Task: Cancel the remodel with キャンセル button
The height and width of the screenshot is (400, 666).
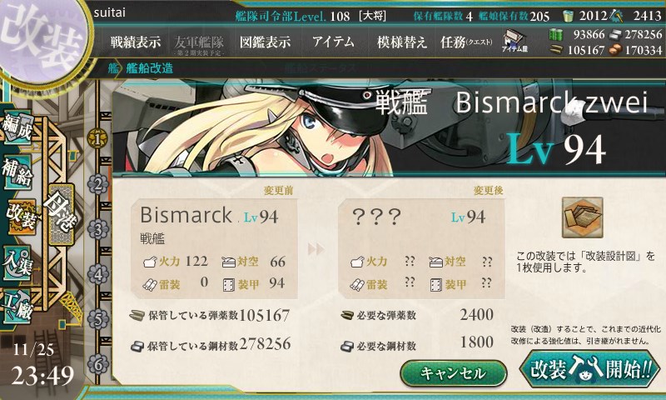Action: pyautogui.click(x=453, y=373)
